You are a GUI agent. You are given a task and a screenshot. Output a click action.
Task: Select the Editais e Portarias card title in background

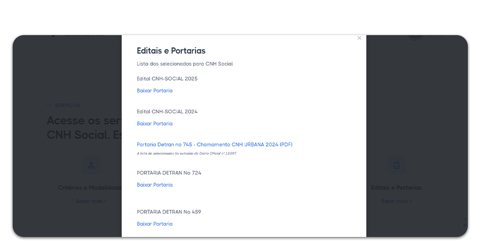tap(396, 188)
